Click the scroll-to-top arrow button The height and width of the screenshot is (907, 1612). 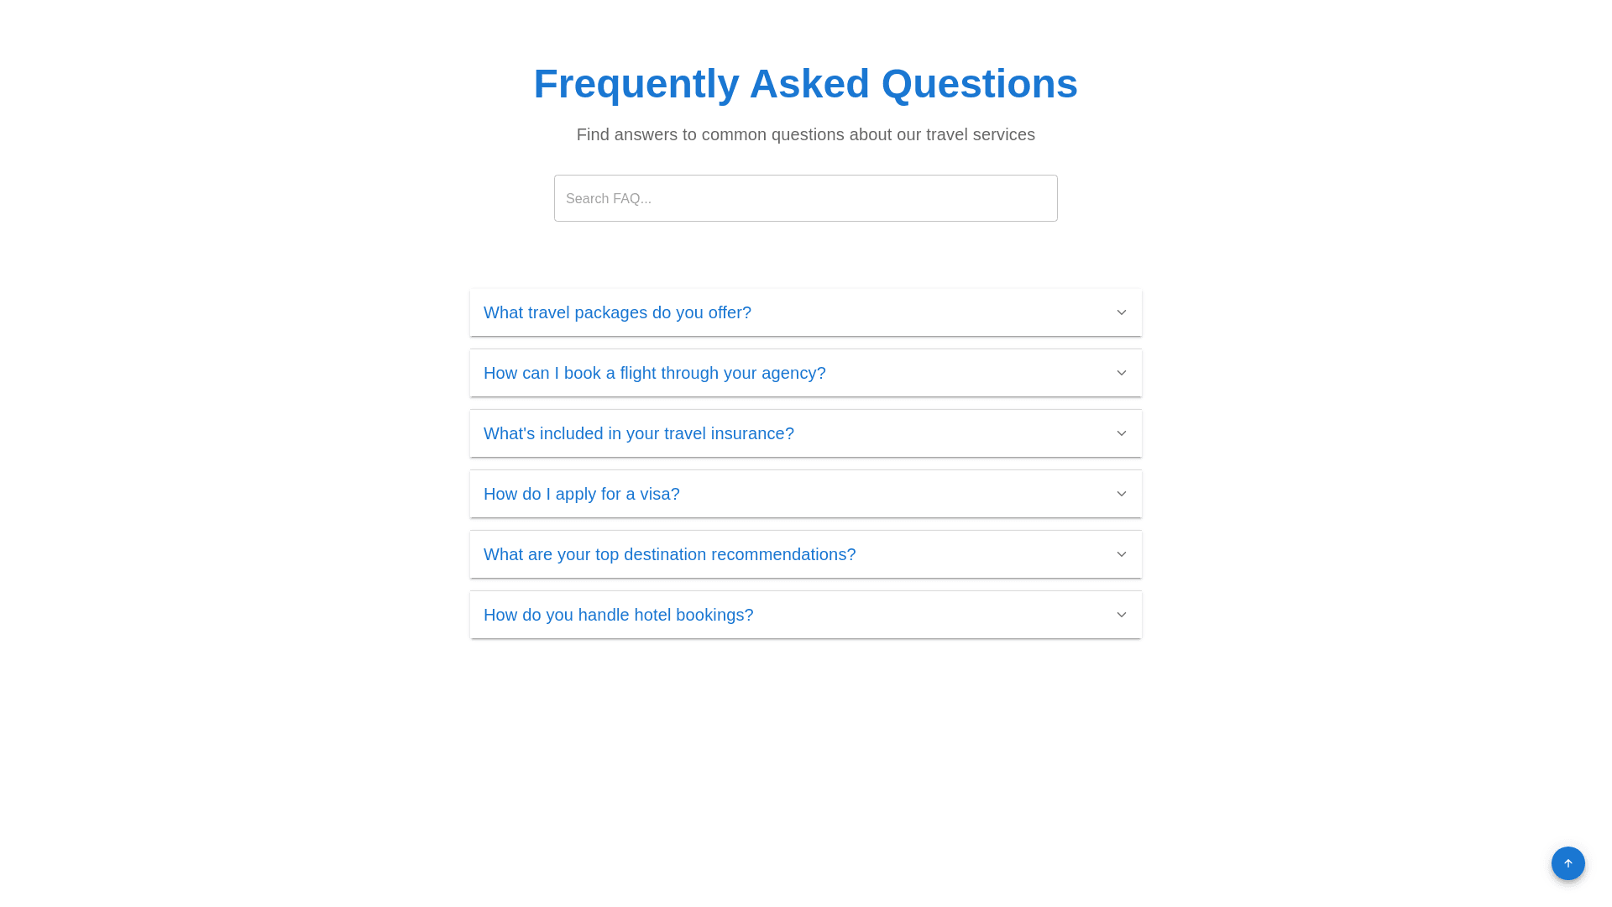(x=1568, y=863)
